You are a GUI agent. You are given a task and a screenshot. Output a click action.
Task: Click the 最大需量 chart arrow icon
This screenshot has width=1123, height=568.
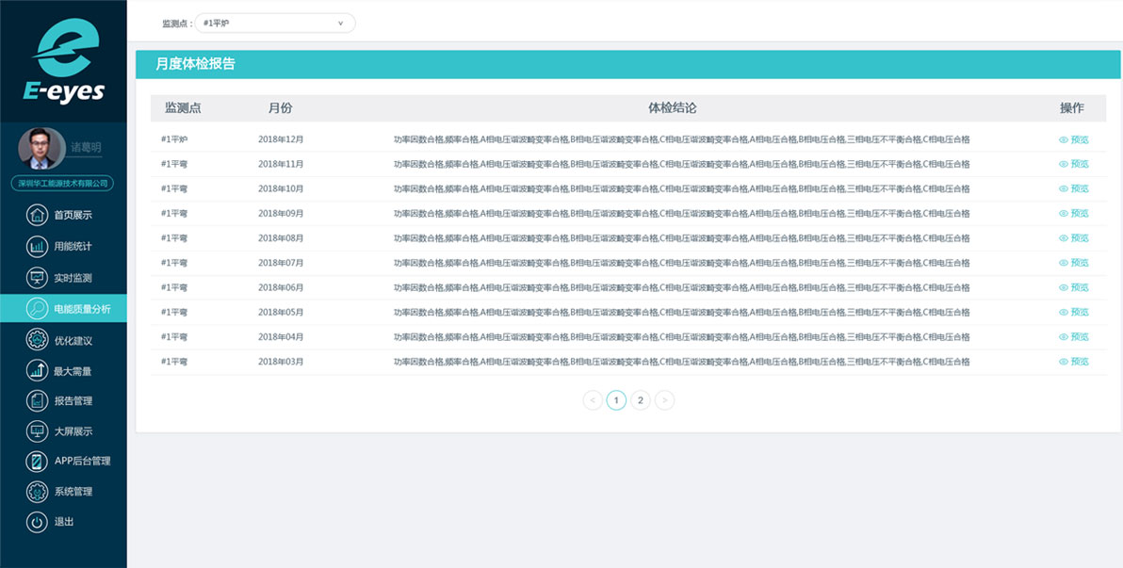coord(37,371)
